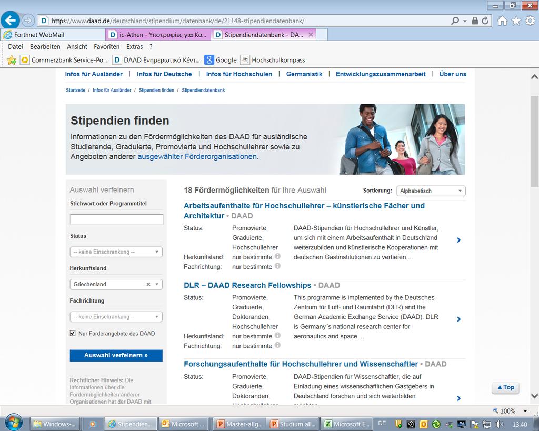This screenshot has height=431, width=539.
Task: Show Fachrichtung info icon for DLR entry
Action: pyautogui.click(x=277, y=345)
